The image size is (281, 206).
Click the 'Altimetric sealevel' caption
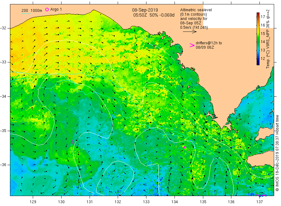point(196,10)
